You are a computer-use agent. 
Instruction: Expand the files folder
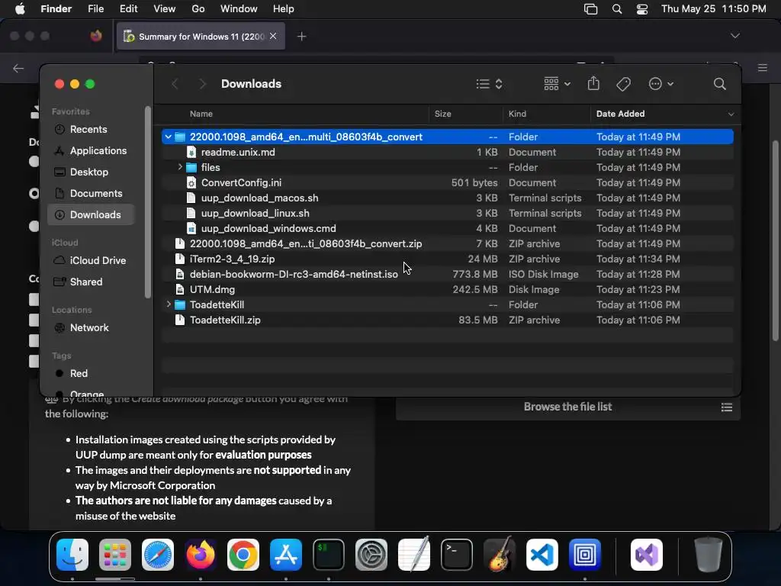179,167
